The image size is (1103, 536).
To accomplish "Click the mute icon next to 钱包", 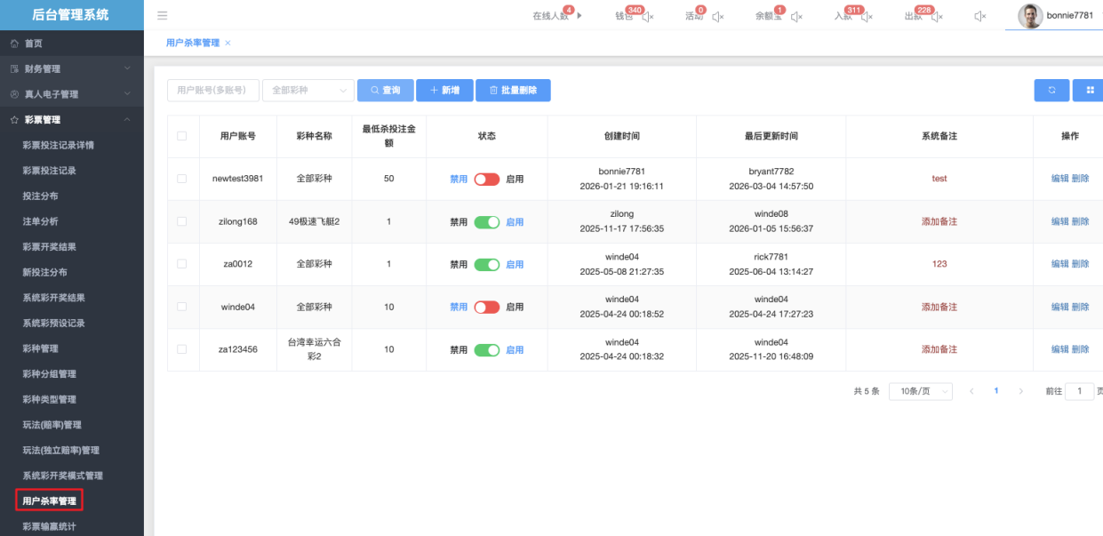I will (x=648, y=17).
